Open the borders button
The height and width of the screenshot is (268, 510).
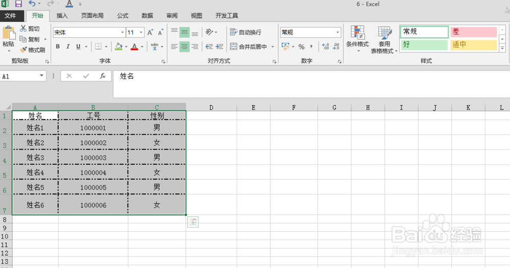click(x=98, y=46)
